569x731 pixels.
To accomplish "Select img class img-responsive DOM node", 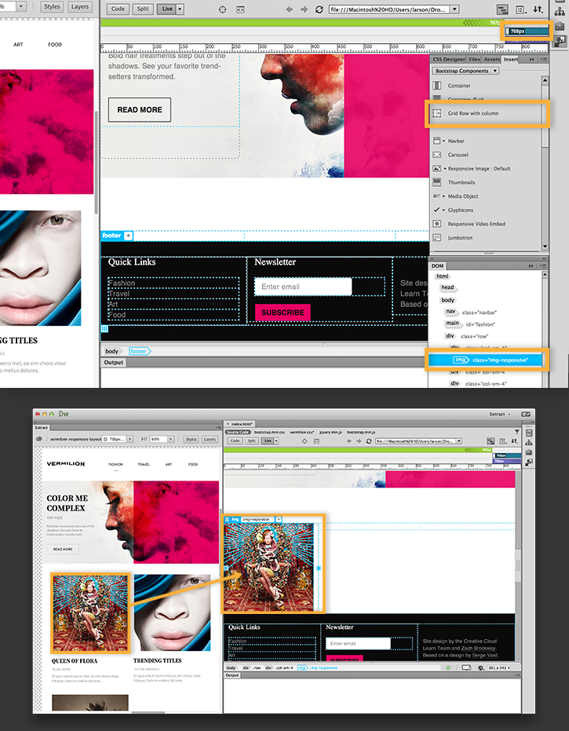I will pos(485,360).
